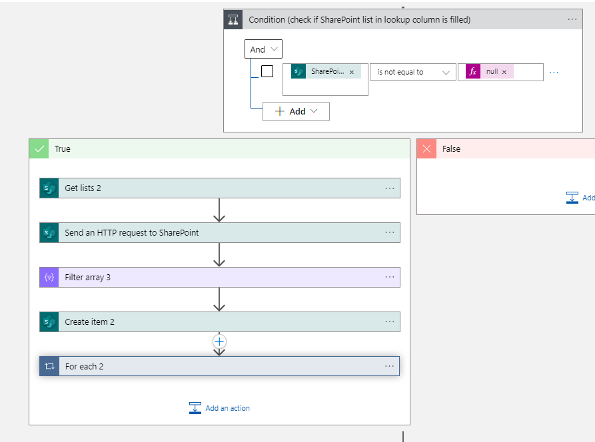The image size is (595, 442).
Task: Click the add action icon in True branch
Action: point(195,409)
